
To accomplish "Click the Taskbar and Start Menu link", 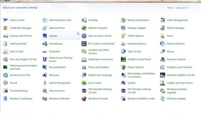I will coord(180,83).
